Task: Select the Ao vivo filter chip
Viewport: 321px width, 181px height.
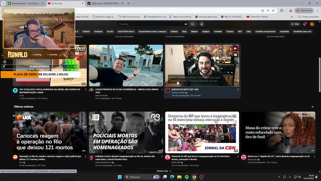Action: 110,32
